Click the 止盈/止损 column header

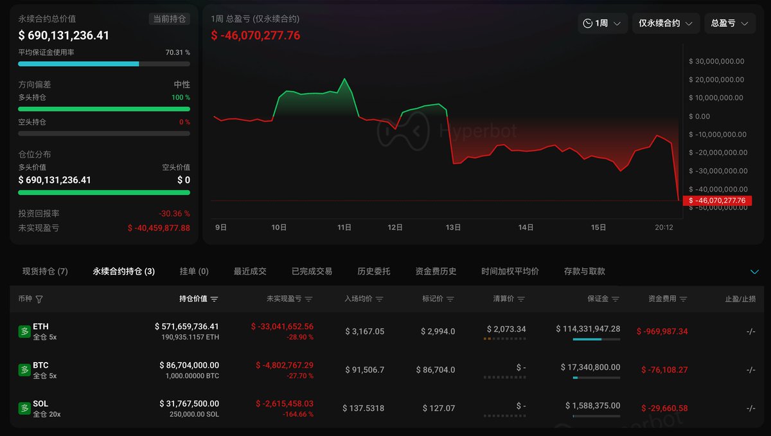(740, 299)
